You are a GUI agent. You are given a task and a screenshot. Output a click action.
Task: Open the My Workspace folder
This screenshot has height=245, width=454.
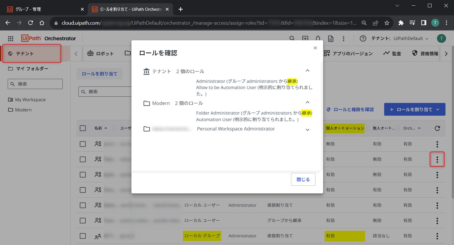27,100
